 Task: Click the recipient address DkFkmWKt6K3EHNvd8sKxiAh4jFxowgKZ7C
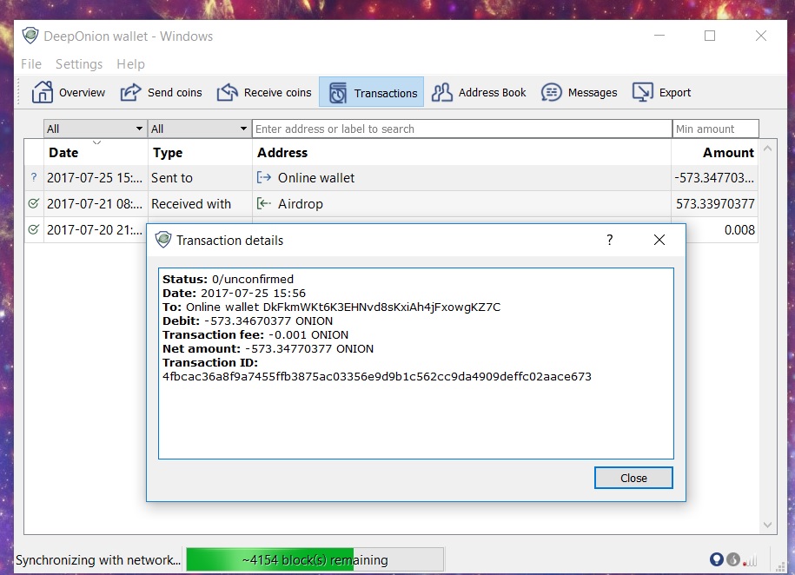pos(381,307)
